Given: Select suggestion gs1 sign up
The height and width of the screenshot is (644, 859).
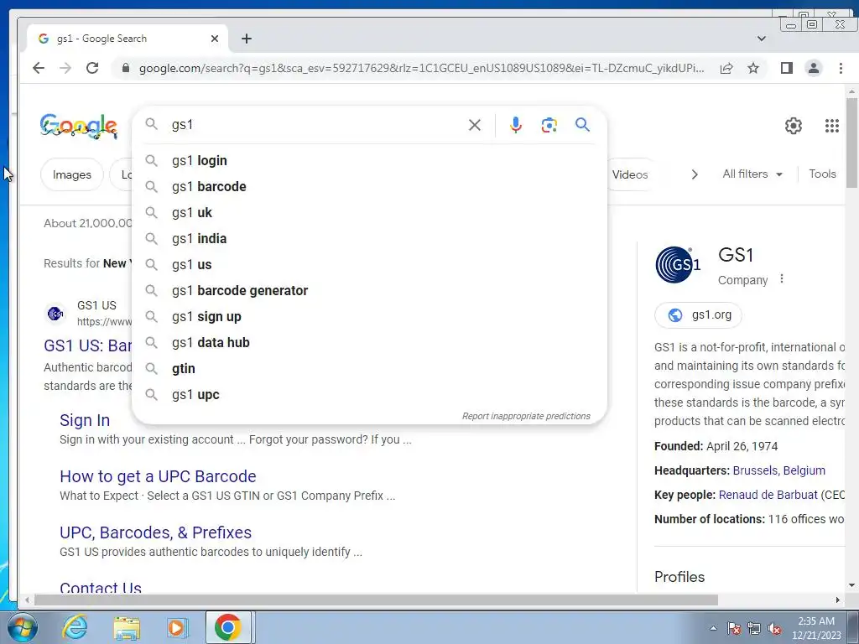Looking at the screenshot, I should pyautogui.click(x=370, y=316).
